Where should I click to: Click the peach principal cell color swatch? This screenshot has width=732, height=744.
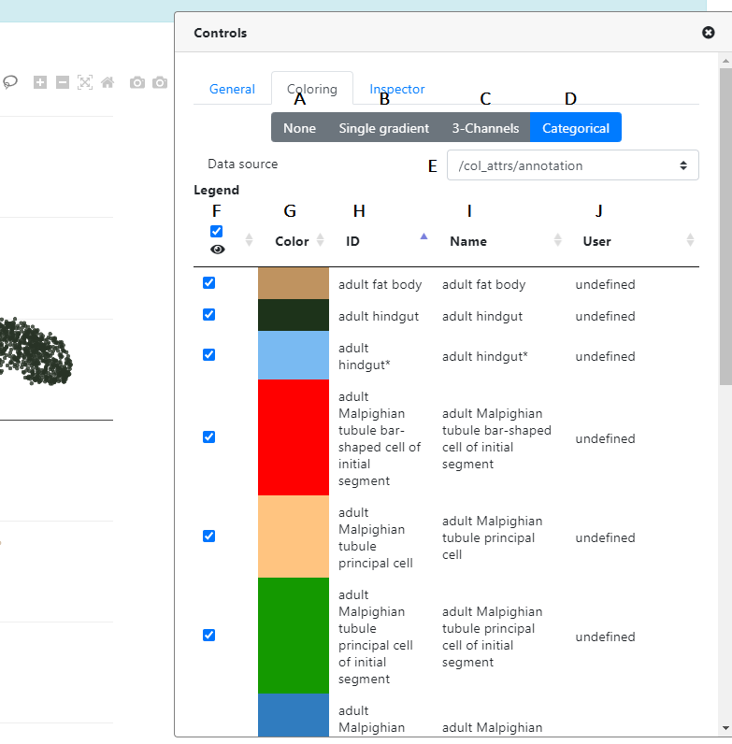point(294,537)
